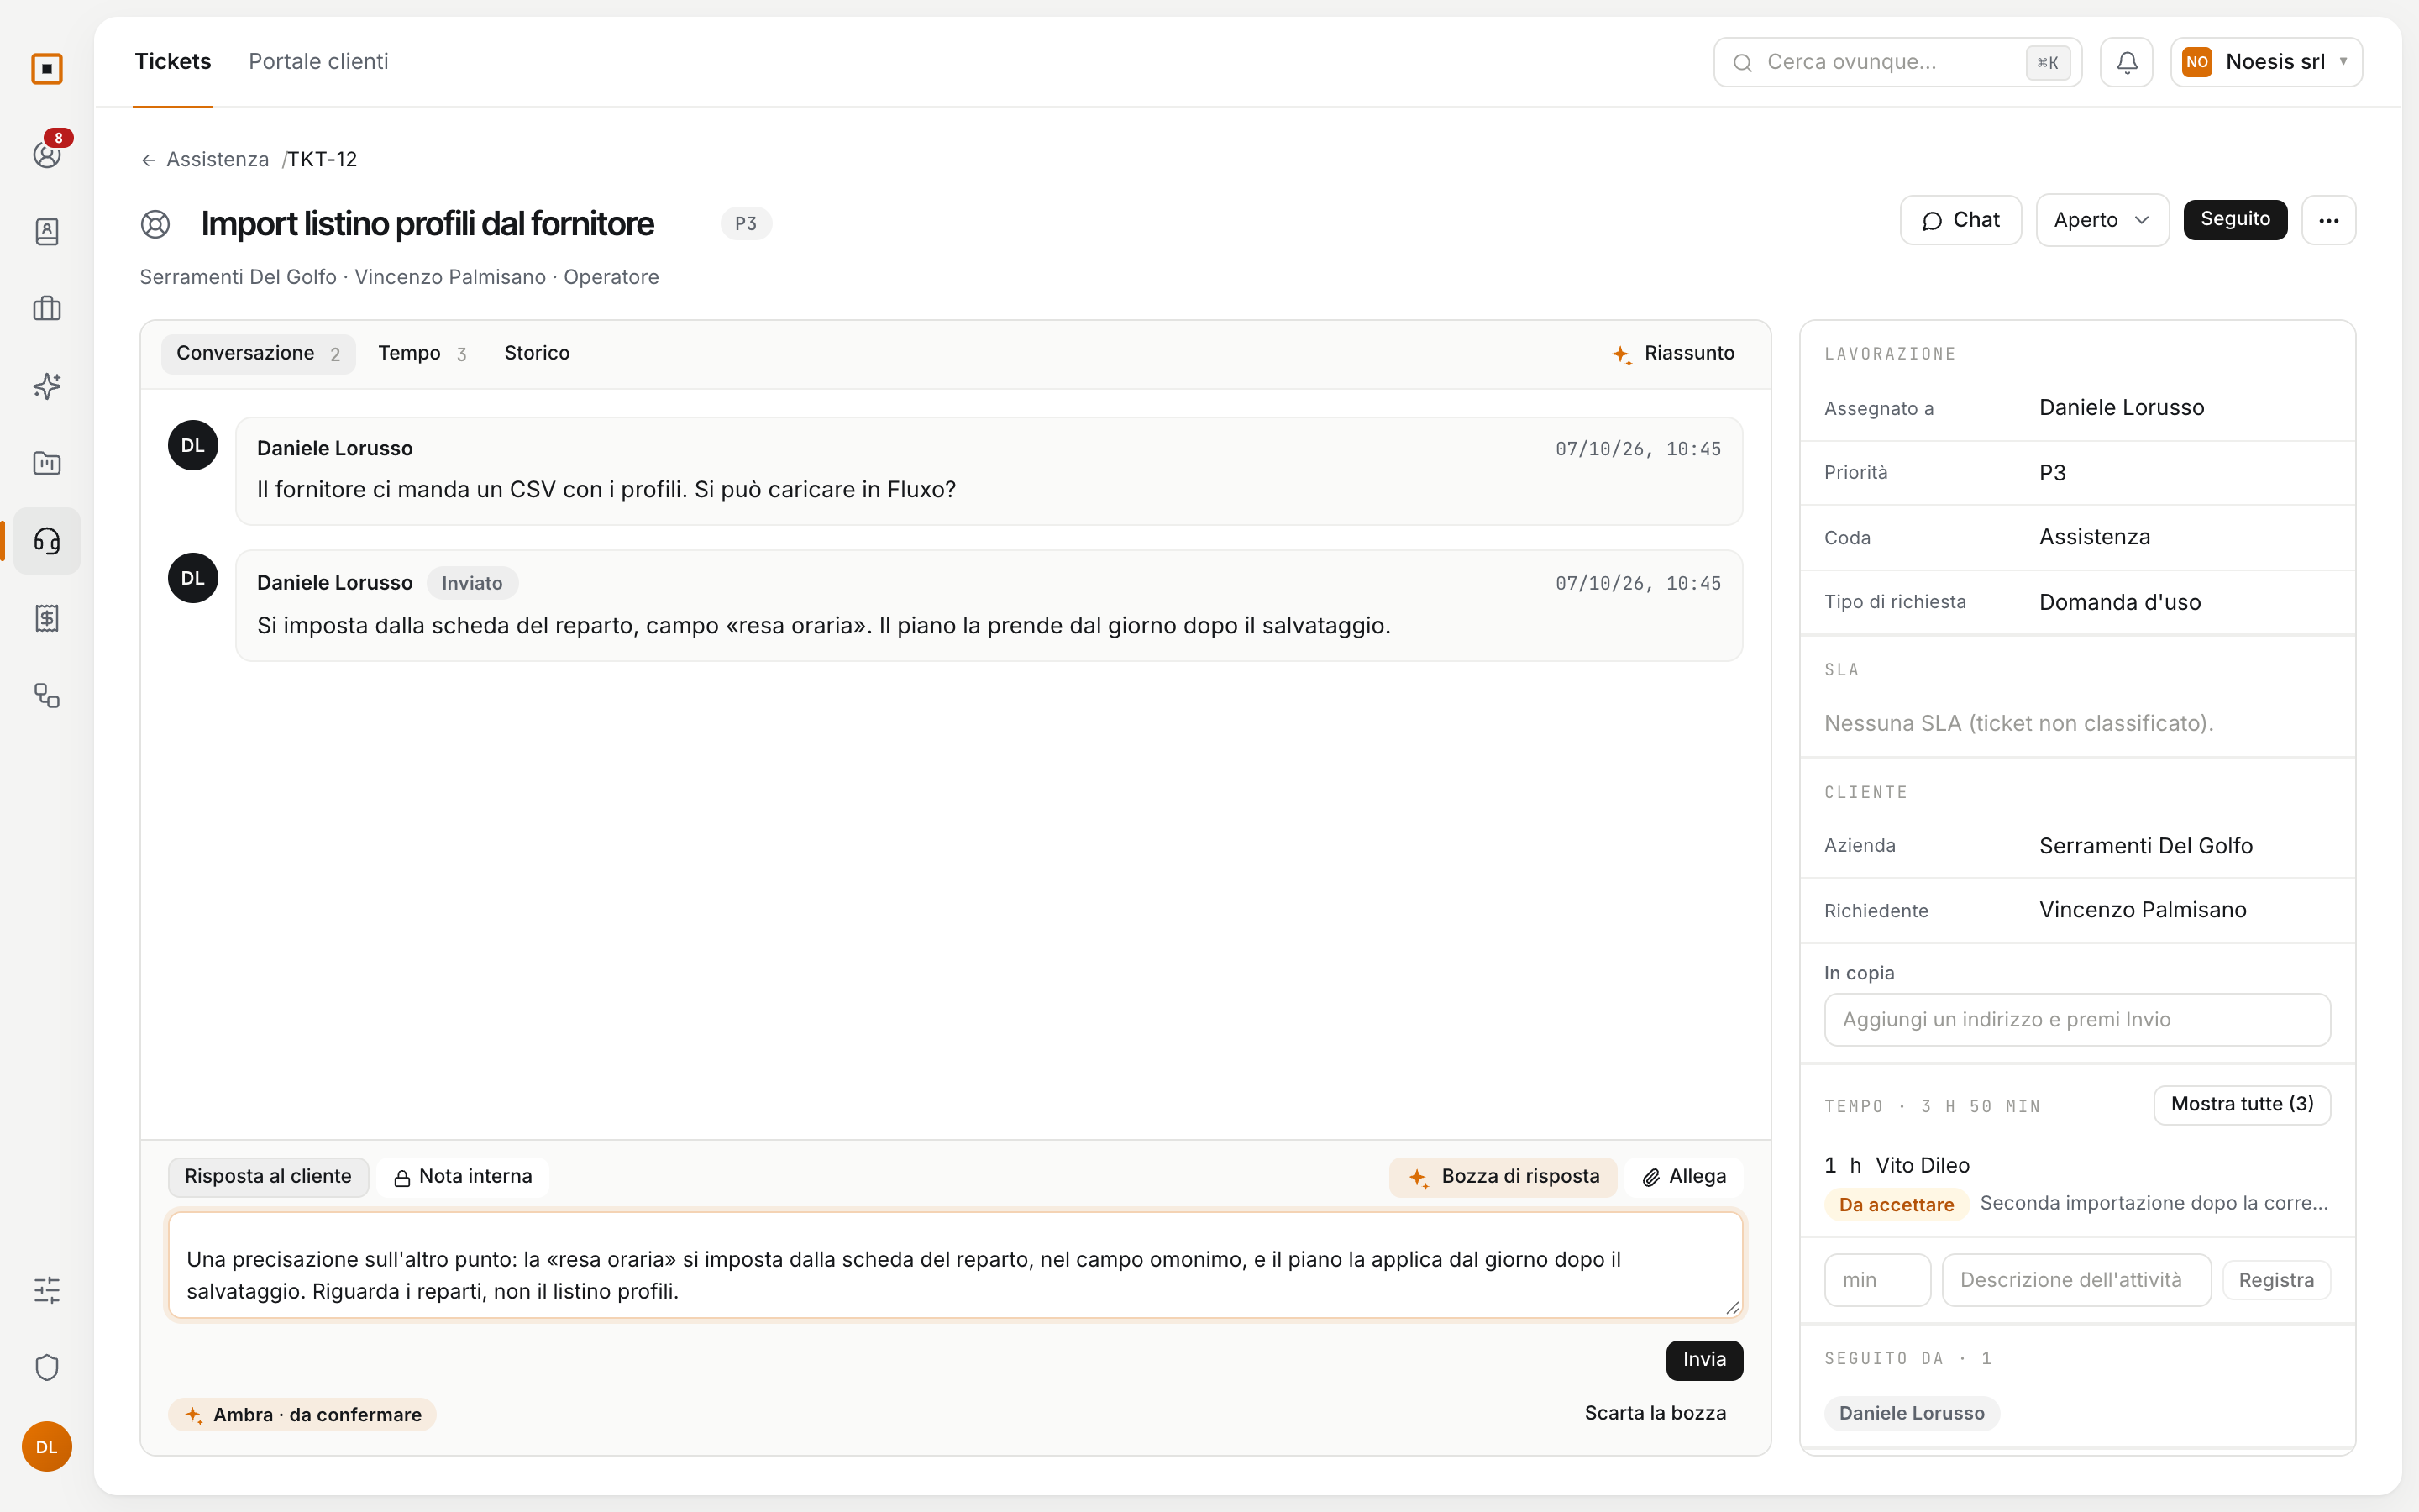Open the support headset icon in sidebar
Image resolution: width=2419 pixels, height=1512 pixels.
(47, 541)
